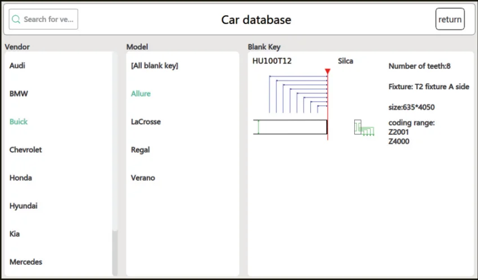The height and width of the screenshot is (280, 478).
Task: Click the return button
Action: [450, 19]
